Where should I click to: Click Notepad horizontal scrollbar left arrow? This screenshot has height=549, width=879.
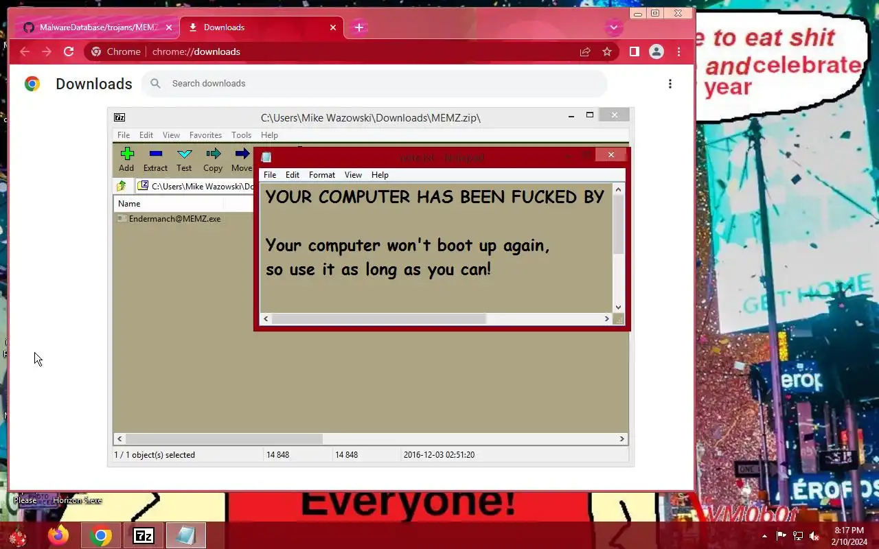tap(266, 318)
